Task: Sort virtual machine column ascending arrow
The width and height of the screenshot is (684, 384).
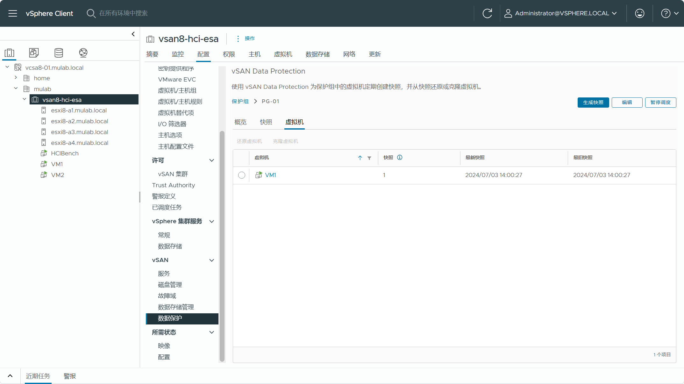Action: pyautogui.click(x=360, y=158)
